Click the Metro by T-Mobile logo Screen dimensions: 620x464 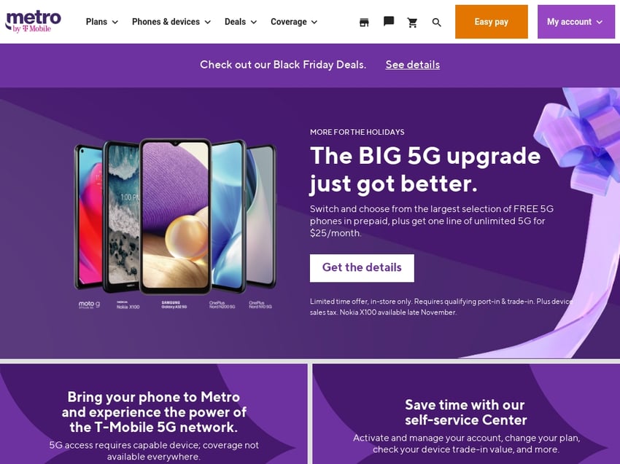pyautogui.click(x=34, y=22)
